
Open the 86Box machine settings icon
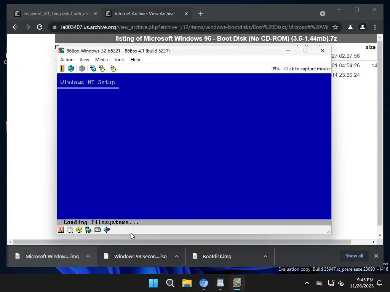(113, 68)
